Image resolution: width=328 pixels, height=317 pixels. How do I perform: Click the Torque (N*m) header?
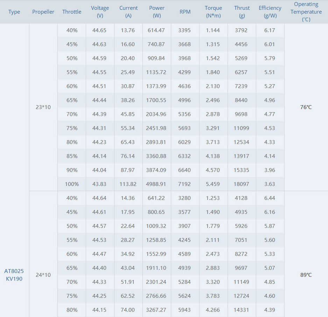214,12
